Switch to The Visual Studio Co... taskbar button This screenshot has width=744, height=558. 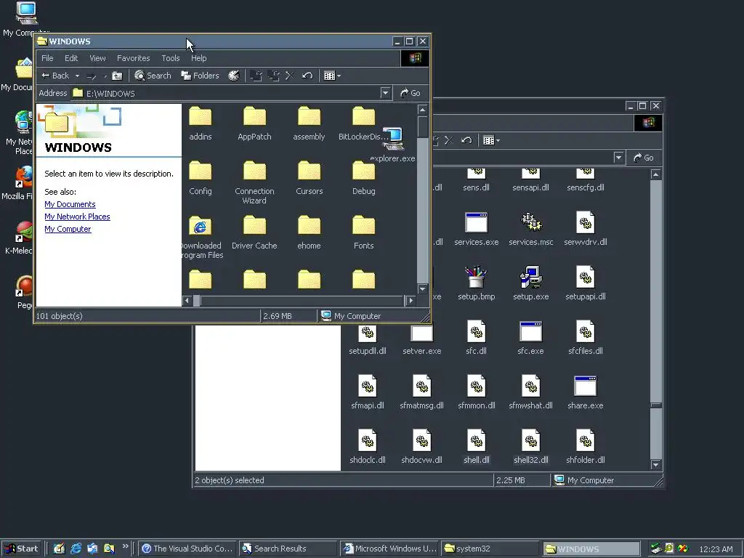pyautogui.click(x=187, y=549)
